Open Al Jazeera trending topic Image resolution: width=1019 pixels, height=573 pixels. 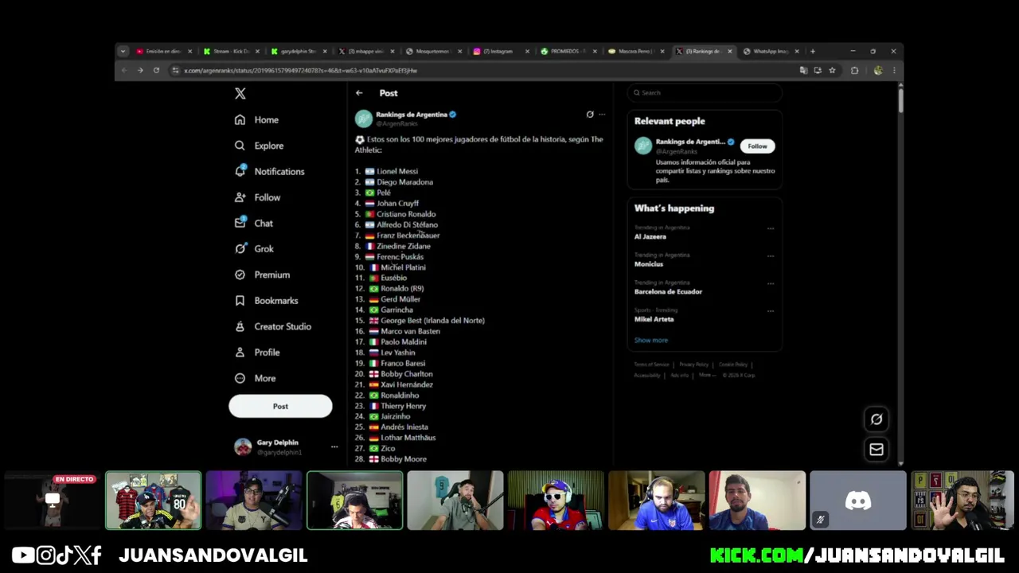point(650,236)
